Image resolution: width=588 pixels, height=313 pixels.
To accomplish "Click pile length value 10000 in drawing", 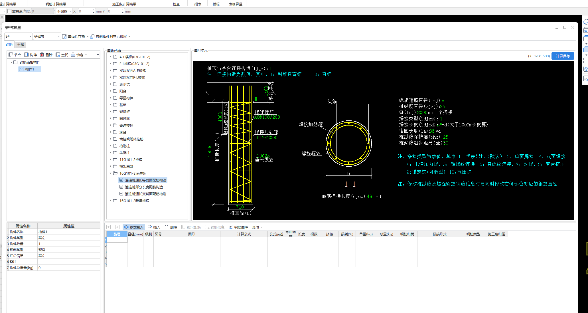I will pyautogui.click(x=210, y=151).
